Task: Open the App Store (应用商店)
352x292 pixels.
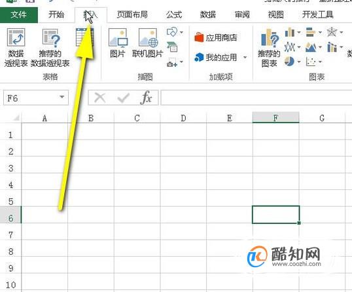Action: click(216, 37)
